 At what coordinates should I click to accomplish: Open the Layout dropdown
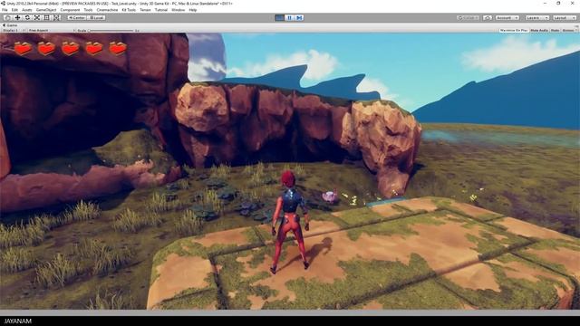565,18
